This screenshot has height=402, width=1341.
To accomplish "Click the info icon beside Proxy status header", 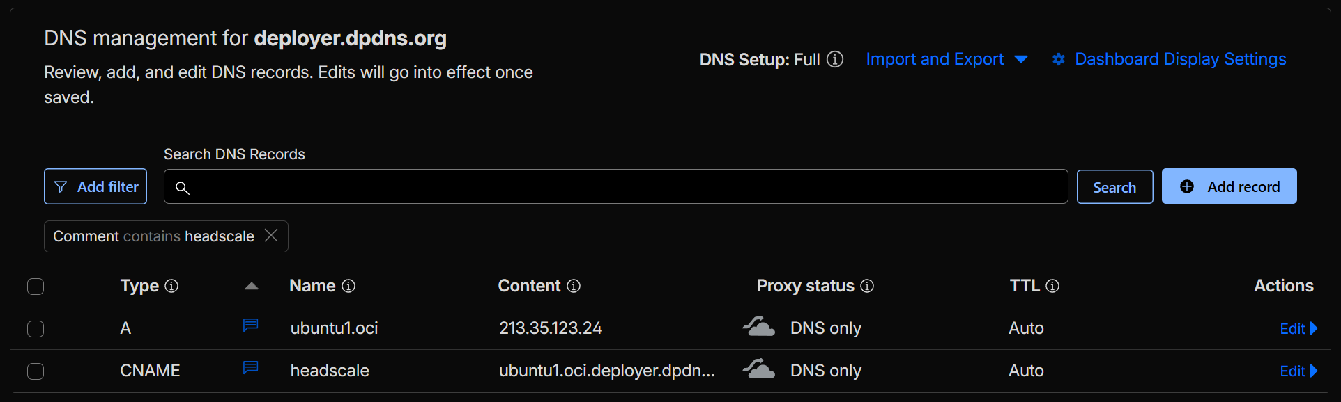I will click(867, 286).
